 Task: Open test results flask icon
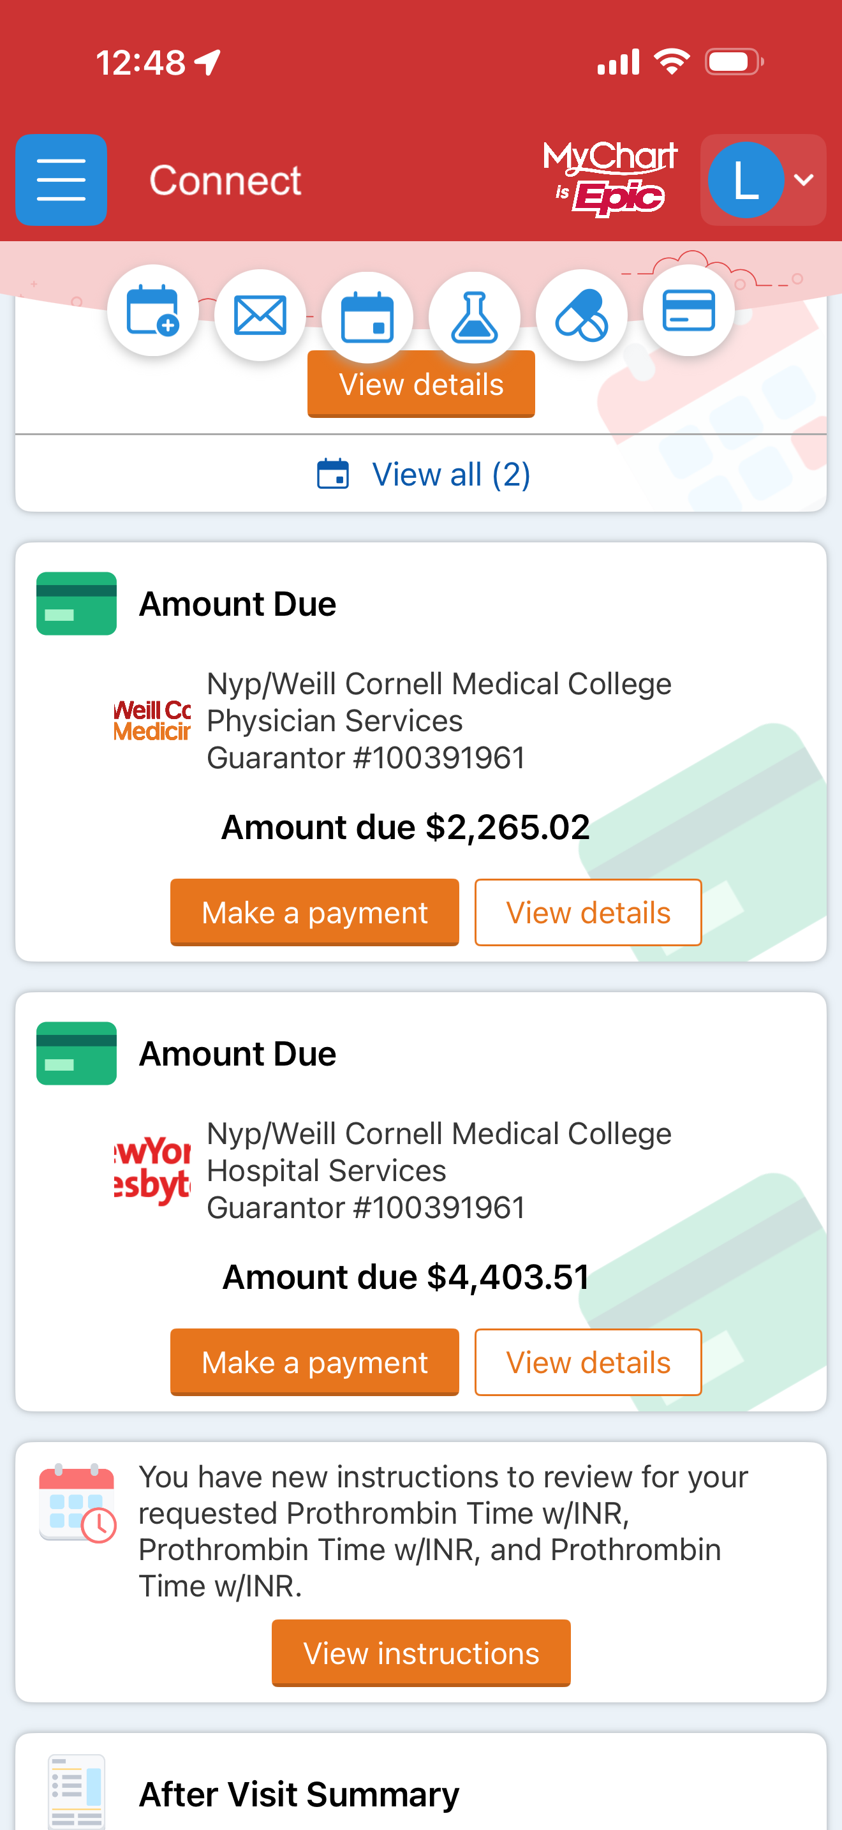tap(474, 317)
